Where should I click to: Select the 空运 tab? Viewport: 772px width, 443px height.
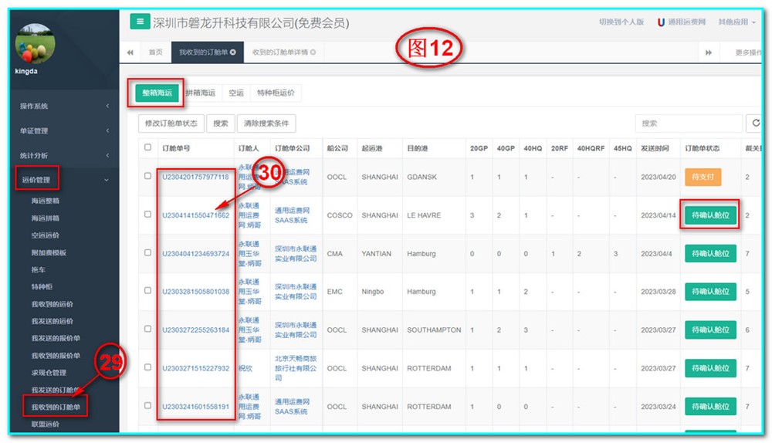tap(236, 93)
